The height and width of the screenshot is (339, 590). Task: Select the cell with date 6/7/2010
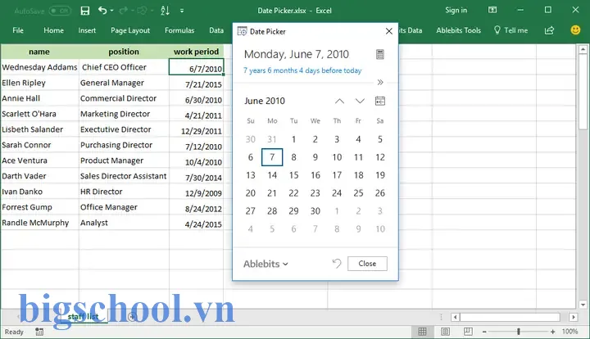[x=196, y=67]
